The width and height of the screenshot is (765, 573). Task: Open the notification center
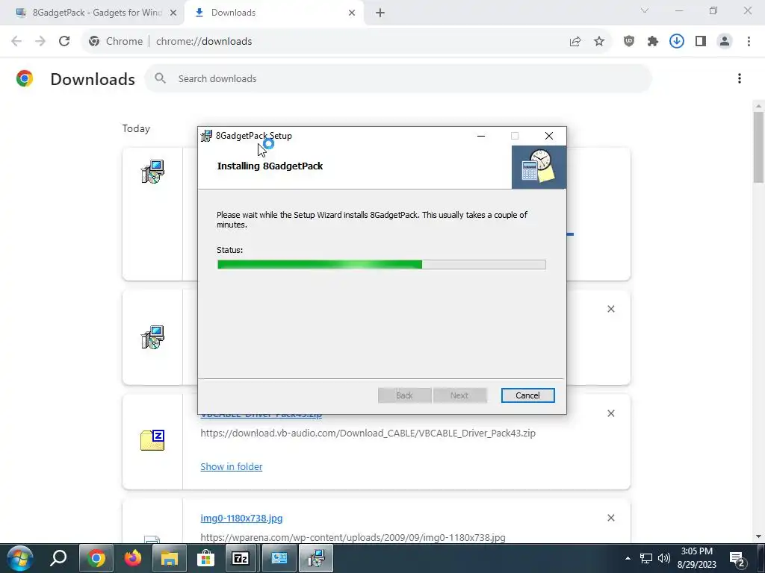click(x=737, y=558)
